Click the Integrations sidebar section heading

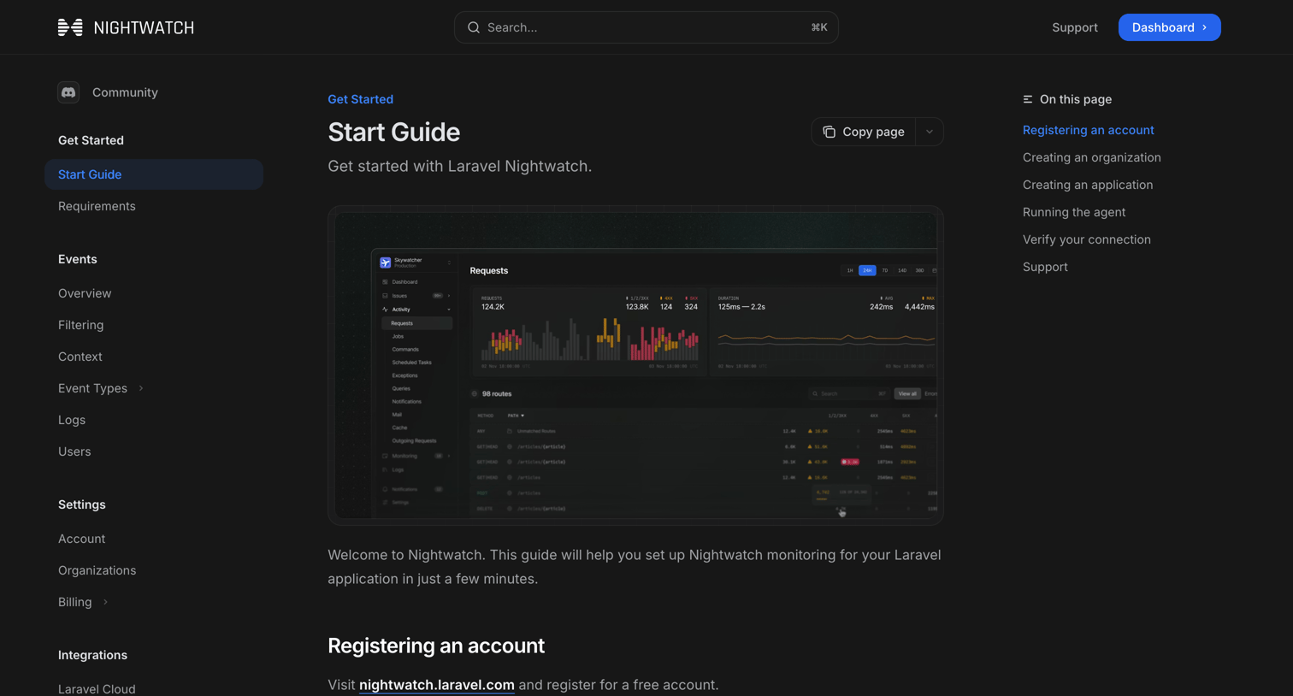tap(92, 655)
